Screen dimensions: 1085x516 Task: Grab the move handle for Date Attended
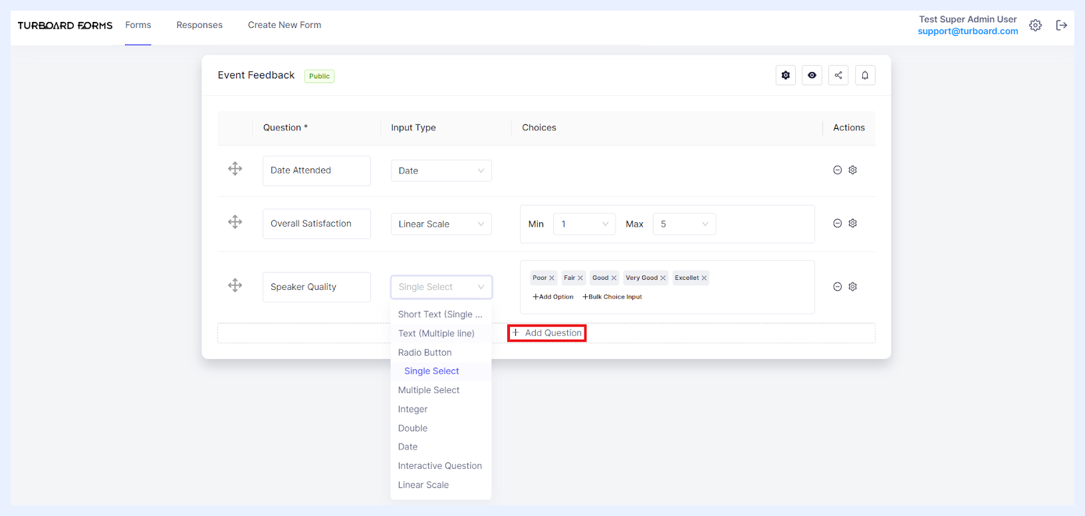tap(235, 169)
